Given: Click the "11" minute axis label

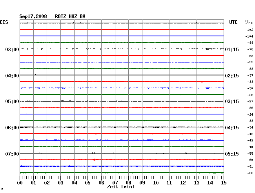Looking at the screenshot, I should 169,183.
